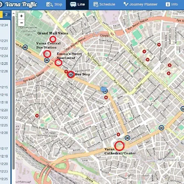Click the timetable panel vertical scrollbar

(x=13, y=93)
